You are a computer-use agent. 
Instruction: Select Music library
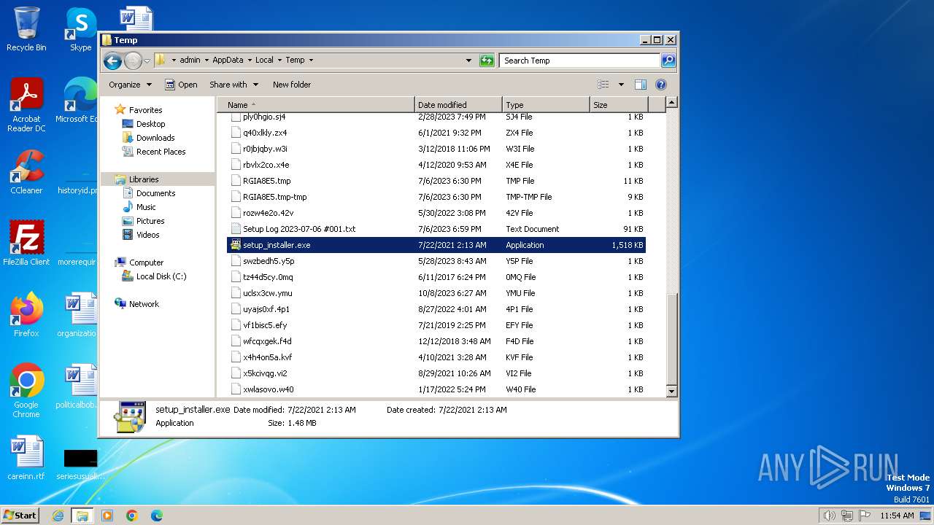(146, 207)
